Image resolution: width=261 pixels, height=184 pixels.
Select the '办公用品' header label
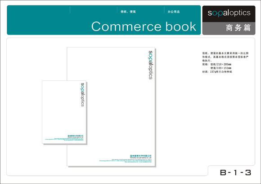point(174,12)
